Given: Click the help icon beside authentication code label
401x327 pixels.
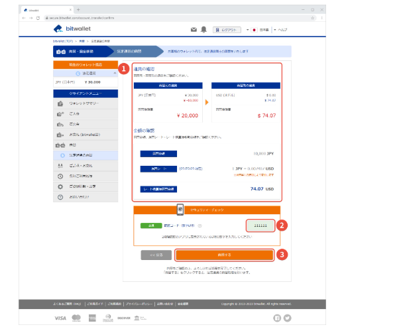Looking at the screenshot, I should tap(200, 226).
